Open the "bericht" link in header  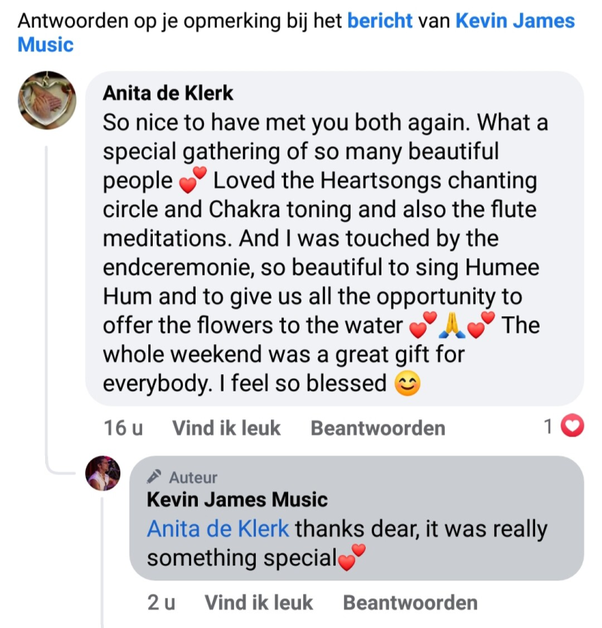tap(380, 20)
